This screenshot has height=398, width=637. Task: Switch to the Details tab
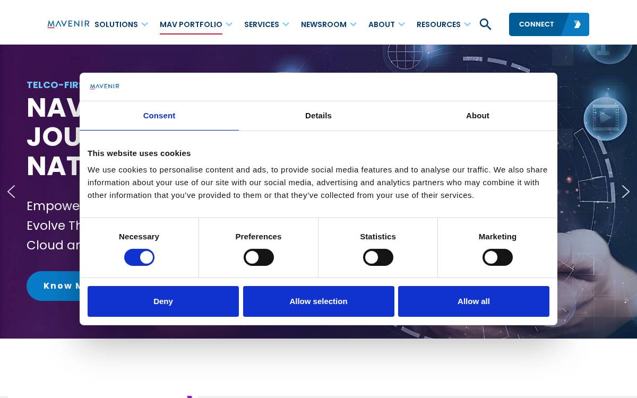318,116
